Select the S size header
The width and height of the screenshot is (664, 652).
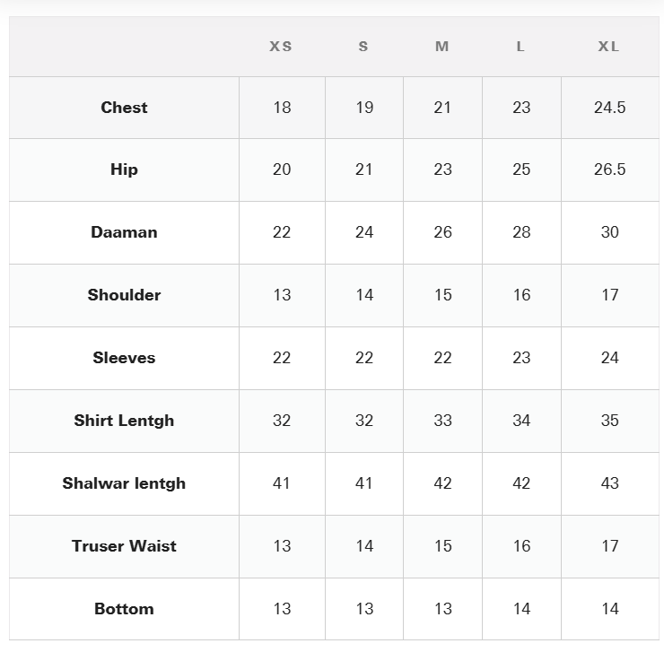point(363,47)
